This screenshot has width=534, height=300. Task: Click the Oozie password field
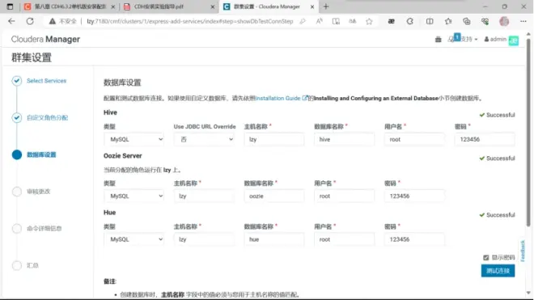(x=414, y=196)
